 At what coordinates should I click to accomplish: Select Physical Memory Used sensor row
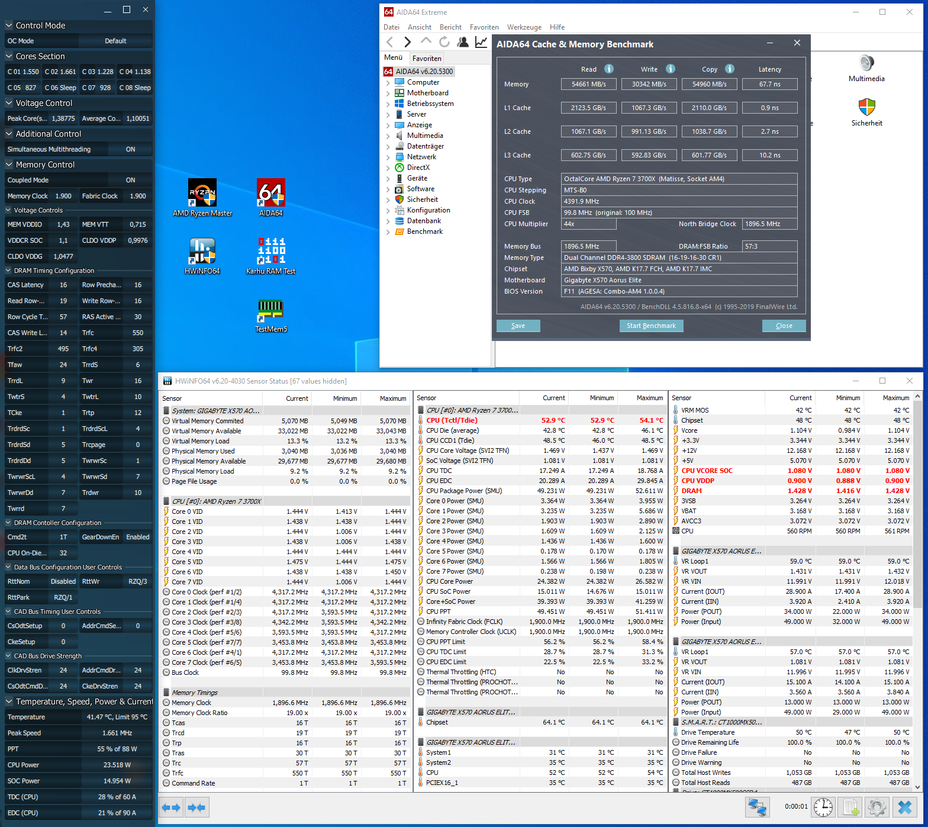[285, 451]
